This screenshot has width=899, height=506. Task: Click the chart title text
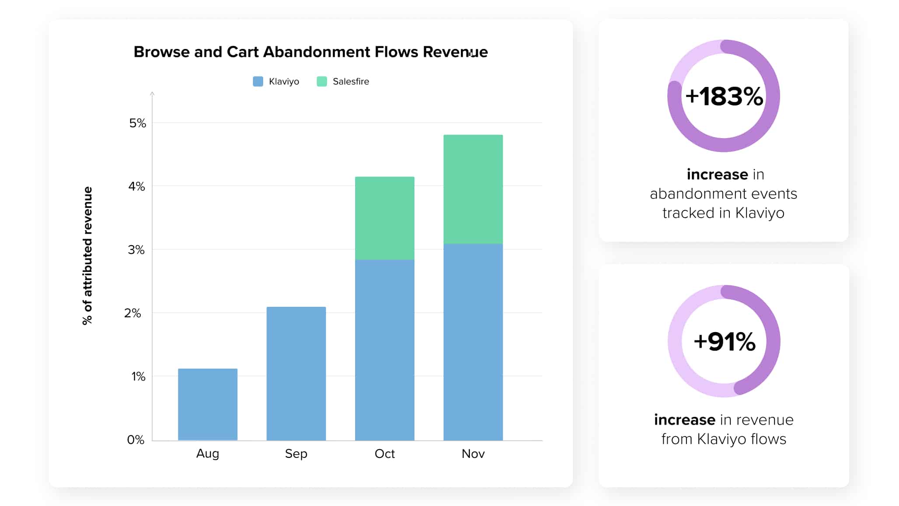pyautogui.click(x=310, y=52)
